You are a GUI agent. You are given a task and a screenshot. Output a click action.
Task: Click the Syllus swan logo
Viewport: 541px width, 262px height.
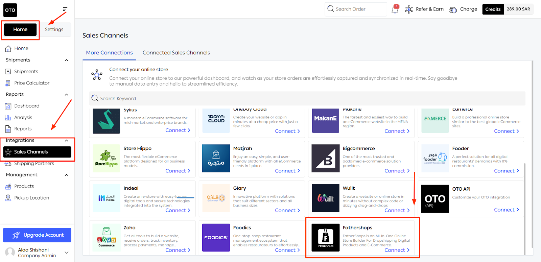coord(107,121)
